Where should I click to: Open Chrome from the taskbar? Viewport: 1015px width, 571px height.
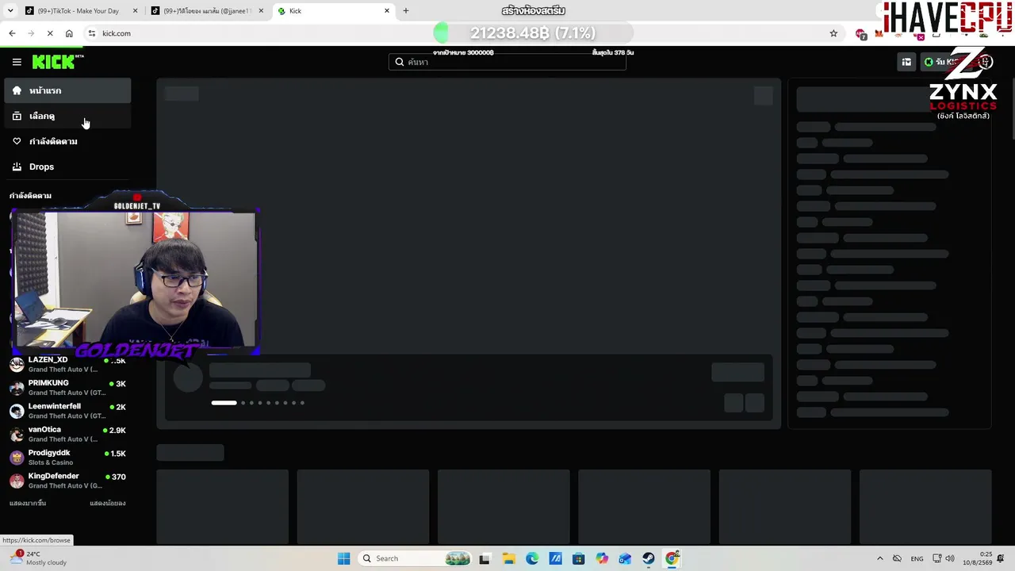click(x=672, y=558)
